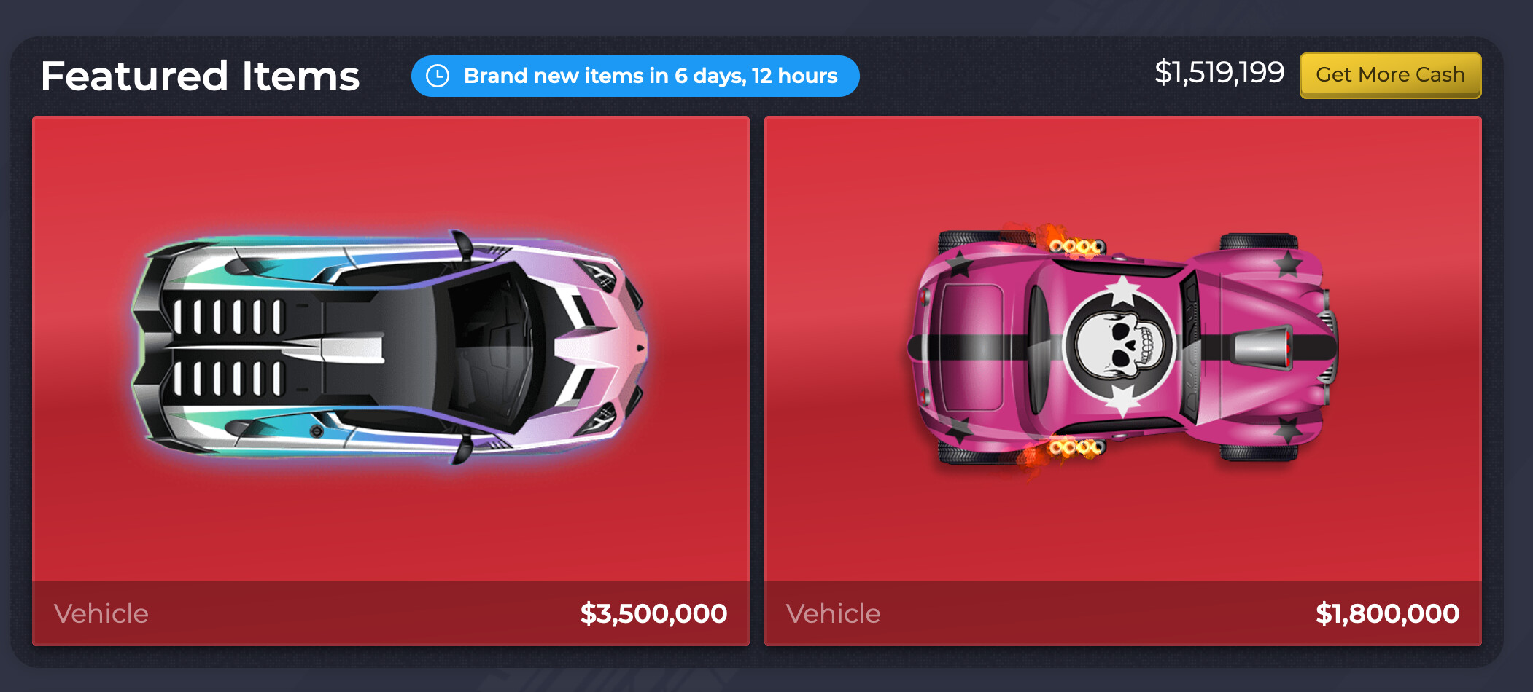The width and height of the screenshot is (1533, 692).
Task: Click the upper white engine vent slats on the supercar
Action: tap(228, 317)
